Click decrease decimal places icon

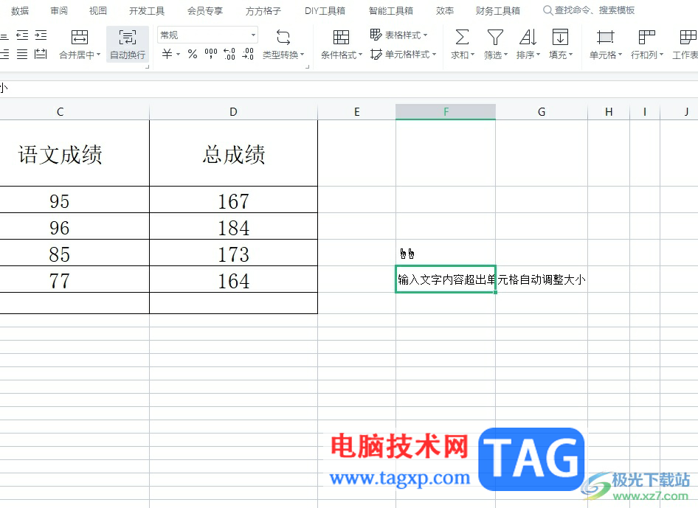coord(247,55)
